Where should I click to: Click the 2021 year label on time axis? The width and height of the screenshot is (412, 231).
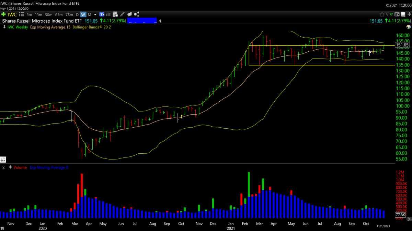click(231, 228)
